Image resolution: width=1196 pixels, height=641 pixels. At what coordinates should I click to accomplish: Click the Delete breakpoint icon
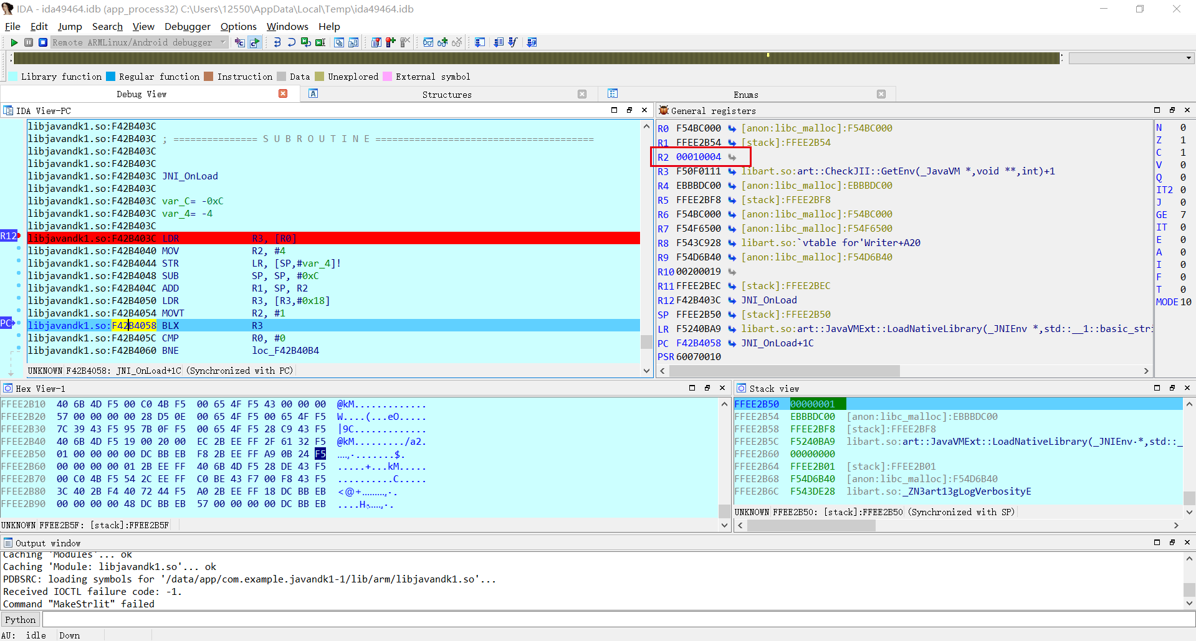coord(405,42)
